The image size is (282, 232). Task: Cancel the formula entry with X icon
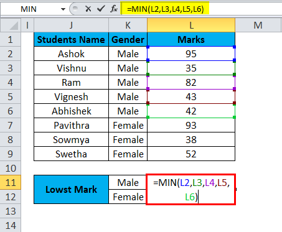click(88, 9)
